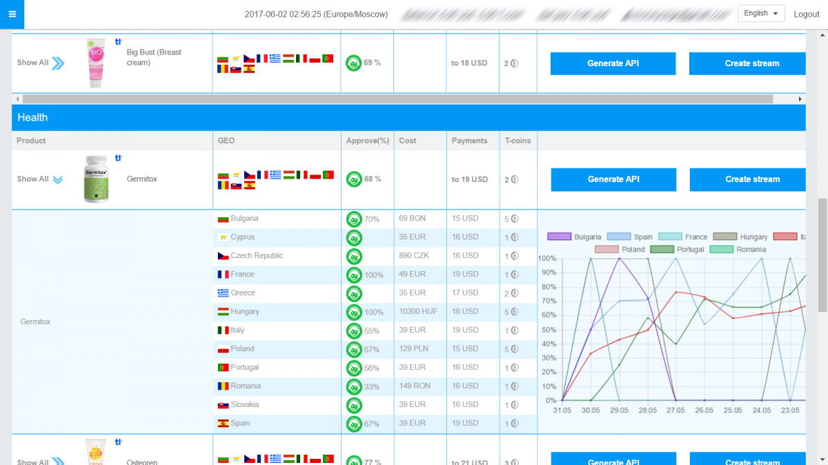
Task: Click the Hungary legend color swatch
Action: coord(724,237)
